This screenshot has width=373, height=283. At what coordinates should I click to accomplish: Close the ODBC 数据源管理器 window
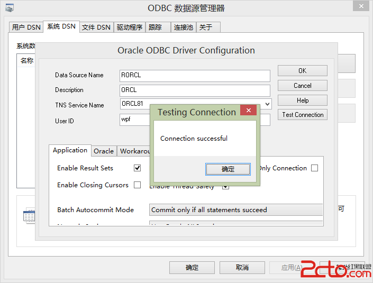pos(361,6)
